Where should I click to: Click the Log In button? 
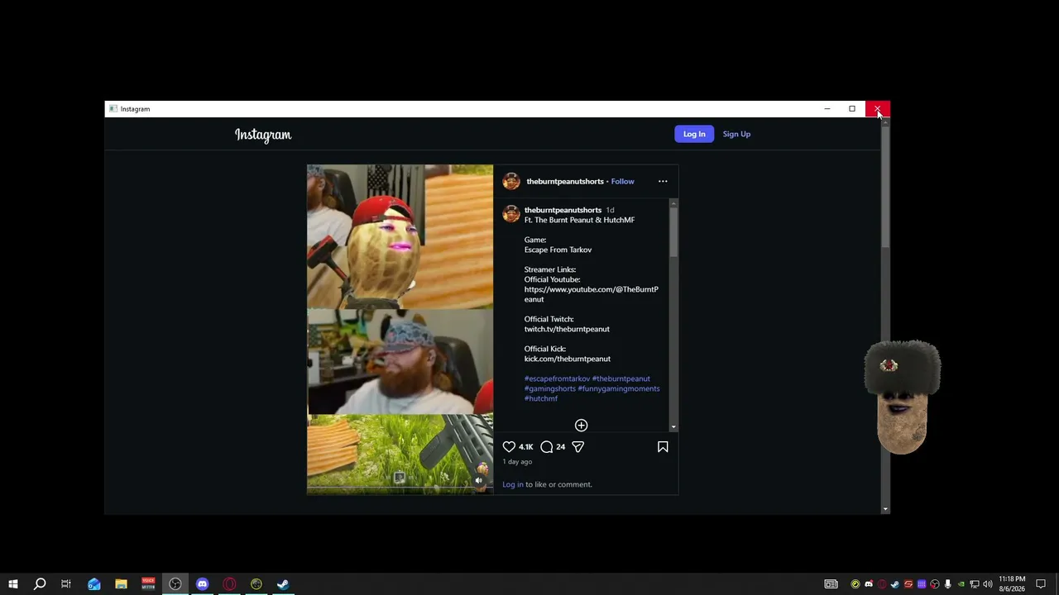pos(694,134)
